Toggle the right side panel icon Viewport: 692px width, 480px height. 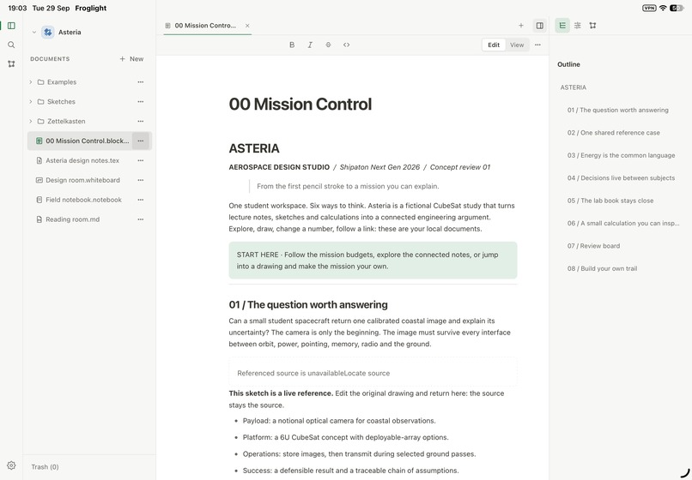pyautogui.click(x=539, y=26)
